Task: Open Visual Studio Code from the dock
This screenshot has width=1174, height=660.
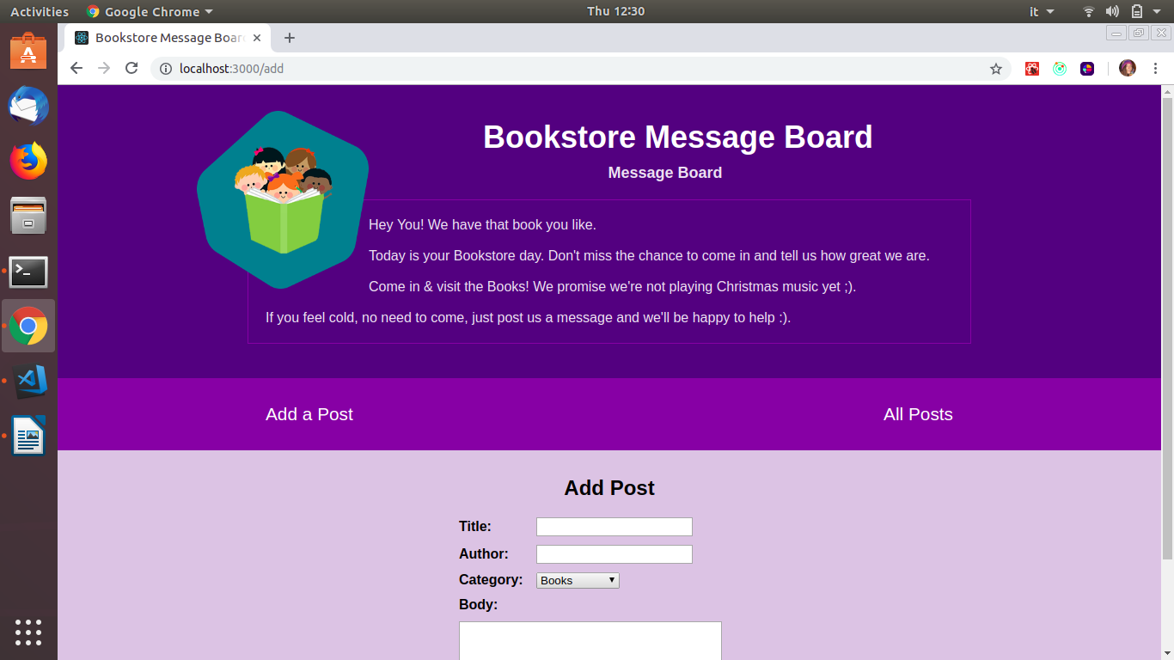Action: coord(28,381)
